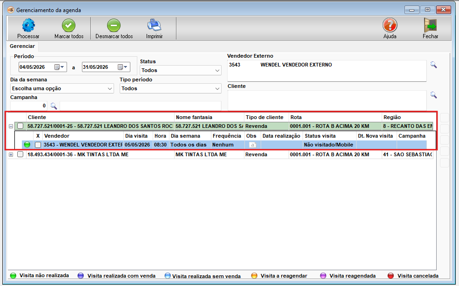This screenshot has width=459, height=286.
Task: Select '41 - SAO SEBASTIAO' region cell
Action: [407, 154]
